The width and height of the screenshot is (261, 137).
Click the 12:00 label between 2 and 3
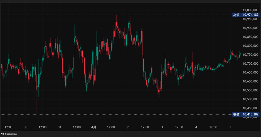145,127
